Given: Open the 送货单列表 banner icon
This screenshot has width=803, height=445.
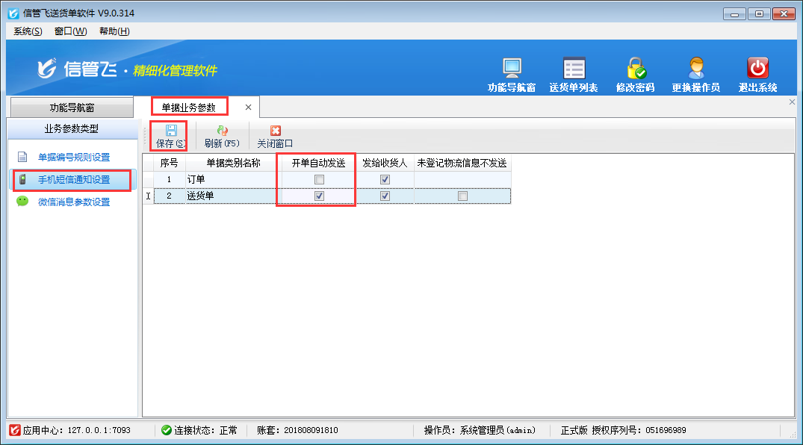Looking at the screenshot, I should 574,69.
